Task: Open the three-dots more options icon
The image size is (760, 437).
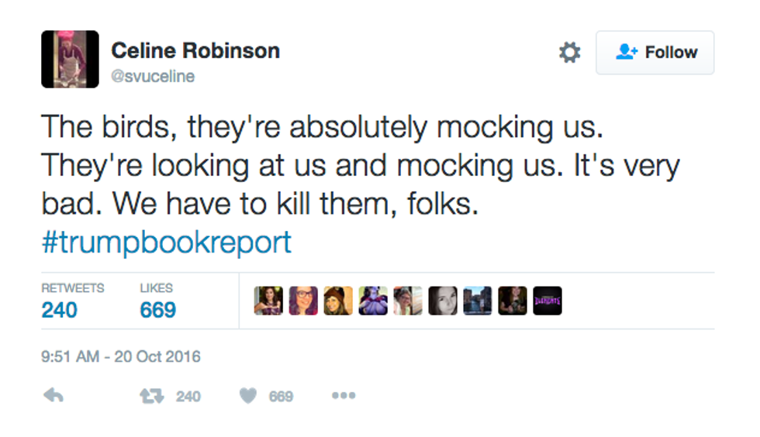Action: click(343, 396)
